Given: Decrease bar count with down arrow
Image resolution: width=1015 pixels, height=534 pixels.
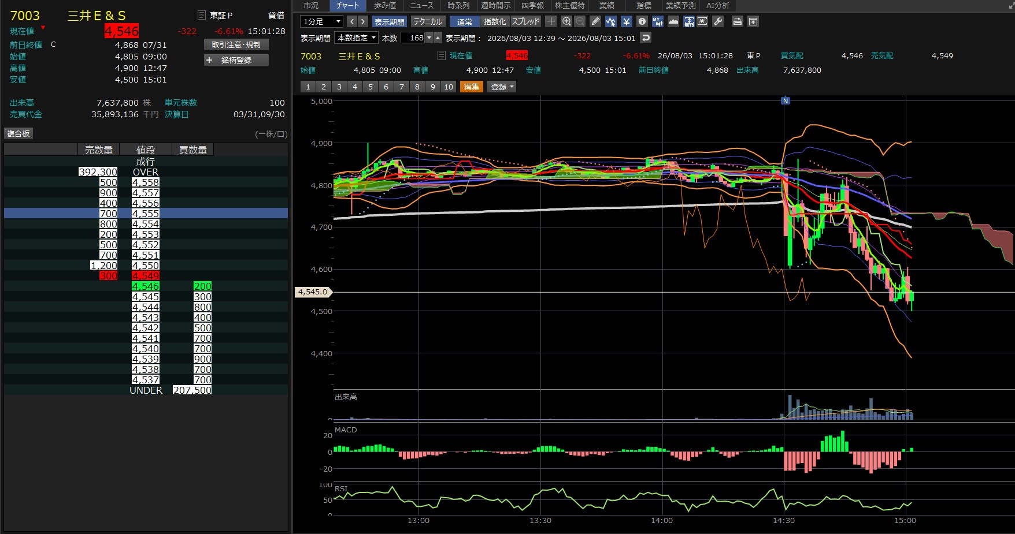Looking at the screenshot, I should pos(429,38).
